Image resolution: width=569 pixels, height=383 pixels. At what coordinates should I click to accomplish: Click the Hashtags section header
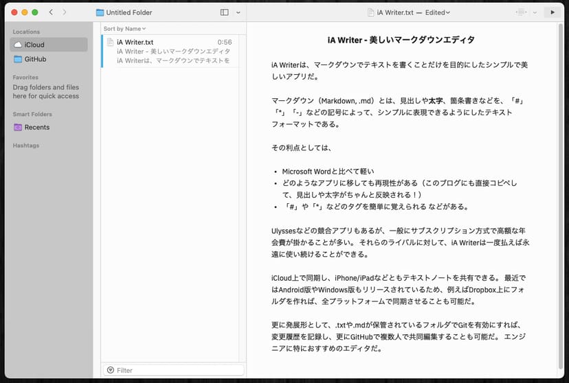pos(26,146)
